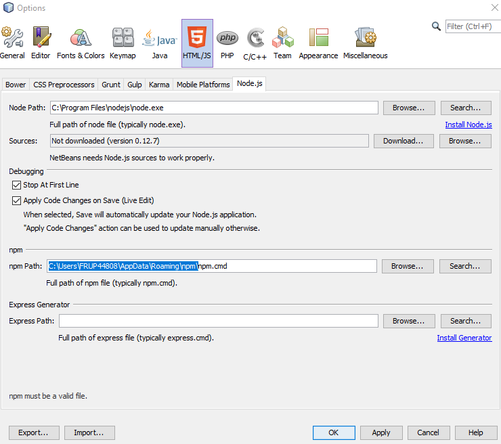The height and width of the screenshot is (444, 501).
Task: Select the Editor options icon
Action: point(41,43)
